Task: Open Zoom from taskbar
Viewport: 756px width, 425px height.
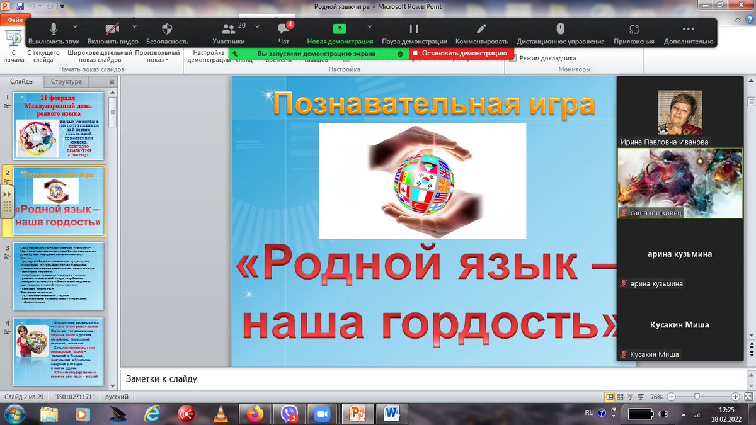Action: point(323,414)
